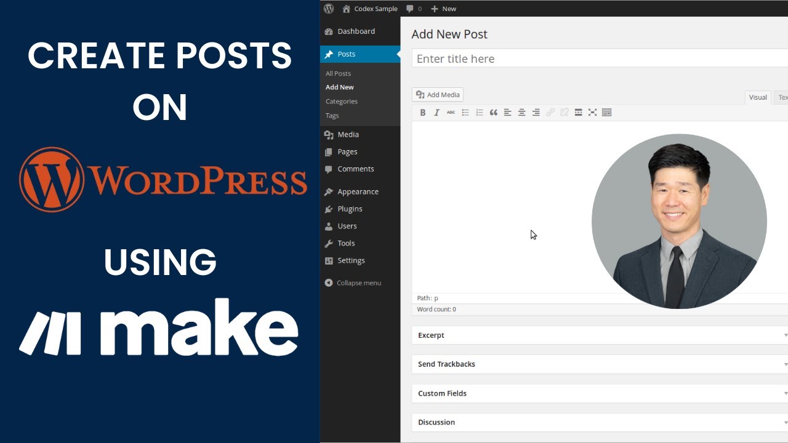Expand the Send Trackbacks panel
This screenshot has height=443, width=788.
(600, 364)
